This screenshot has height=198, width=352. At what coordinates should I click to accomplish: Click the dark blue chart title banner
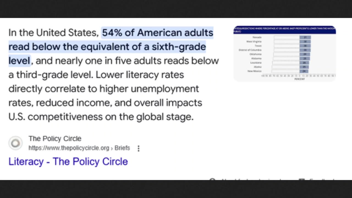[284, 30]
